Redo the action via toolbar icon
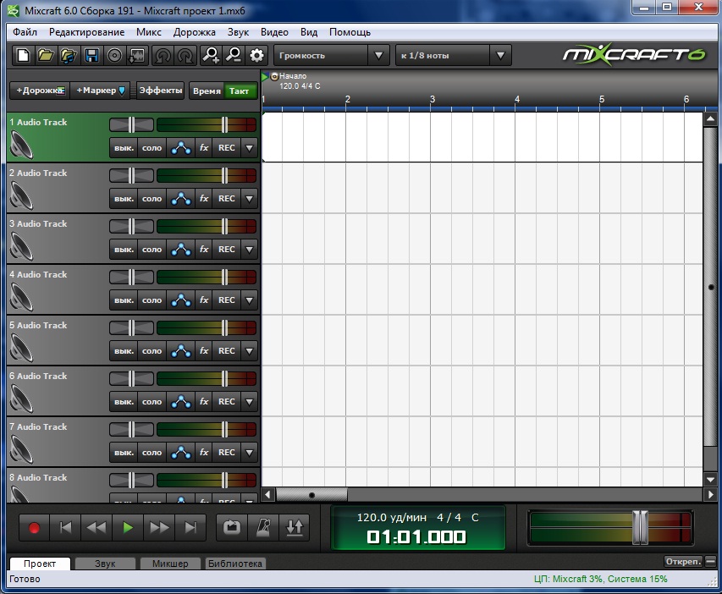The height and width of the screenshot is (594, 722). point(185,56)
